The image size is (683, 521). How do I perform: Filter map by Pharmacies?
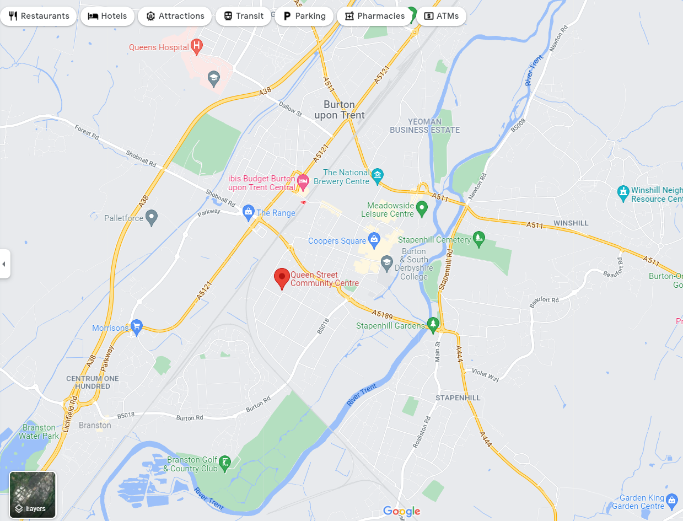pos(375,16)
